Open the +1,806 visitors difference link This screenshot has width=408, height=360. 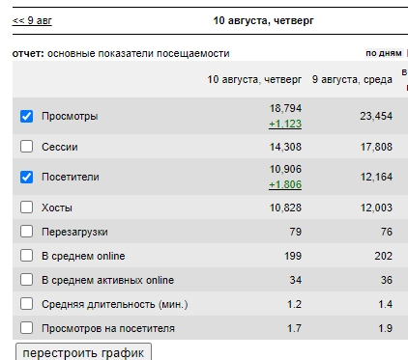click(x=285, y=184)
